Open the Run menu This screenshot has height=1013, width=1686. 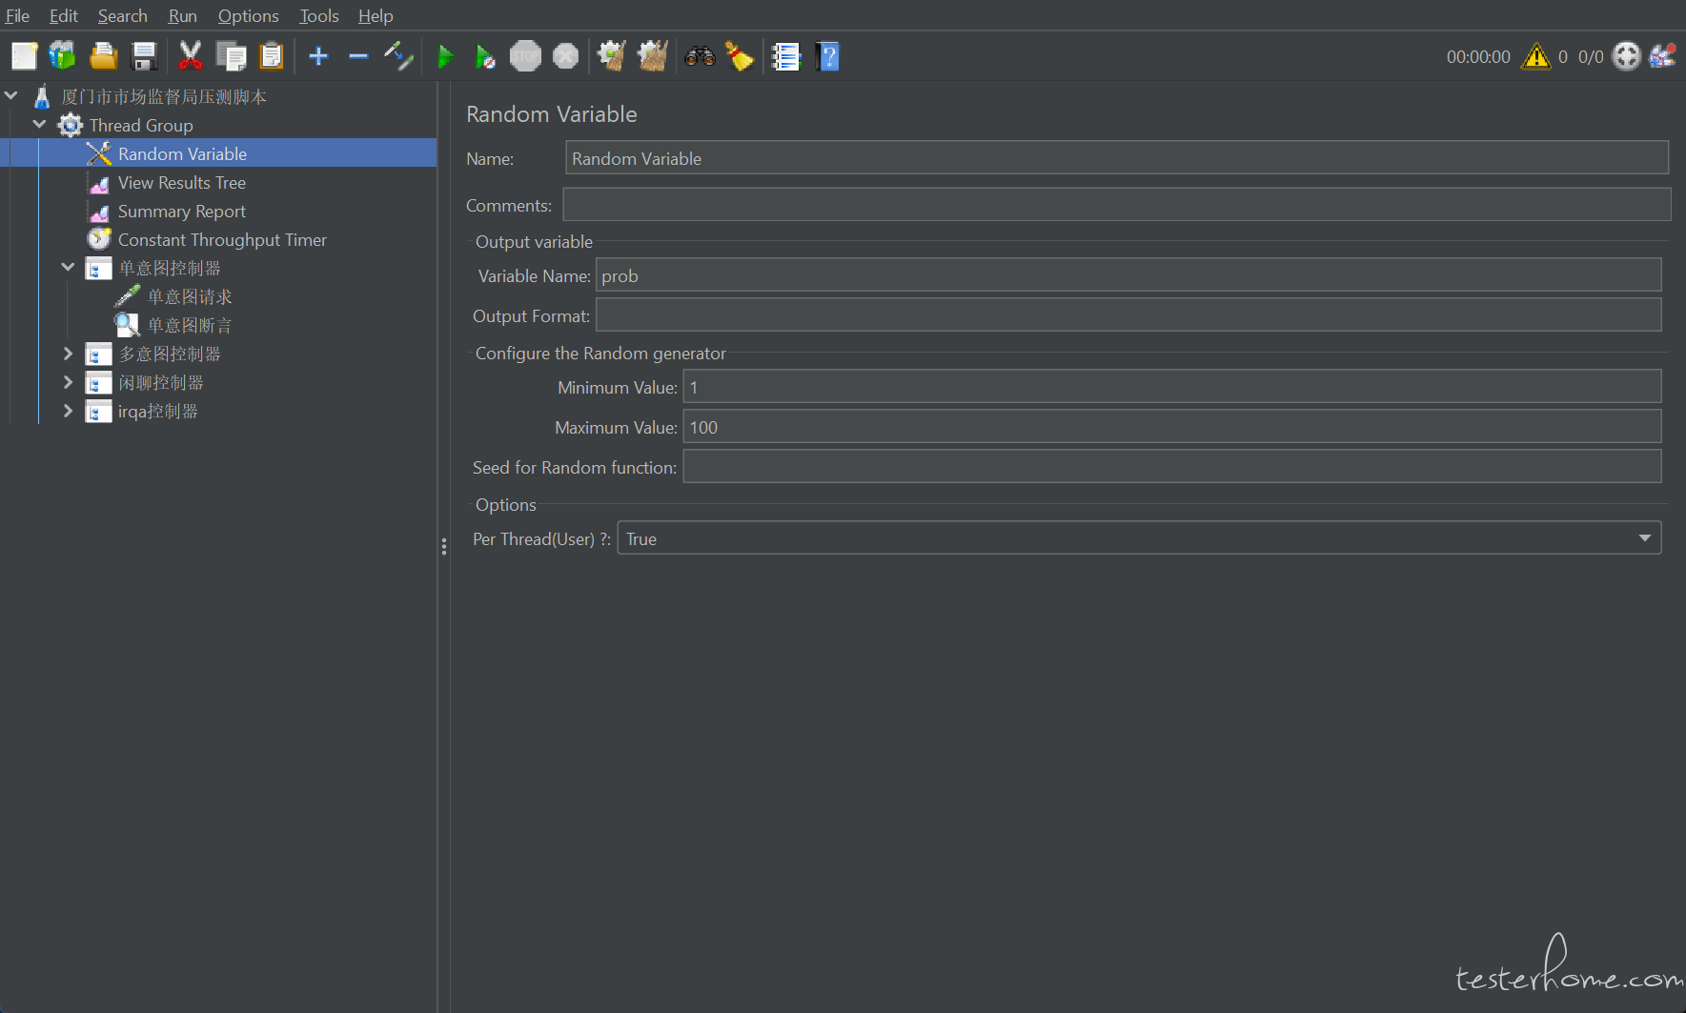point(182,16)
